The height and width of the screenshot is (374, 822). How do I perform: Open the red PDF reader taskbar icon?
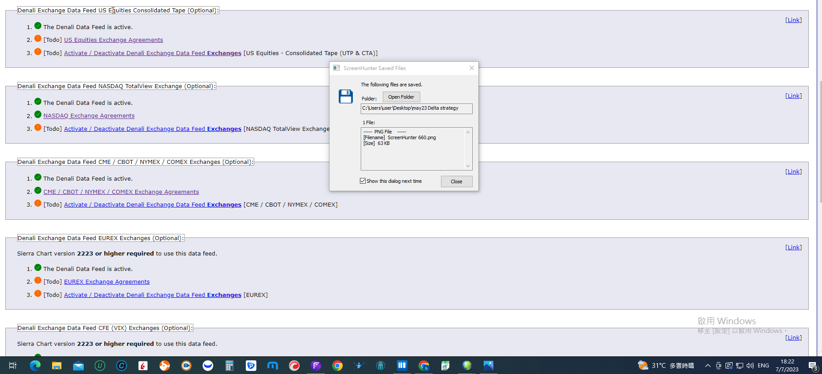[x=143, y=365]
